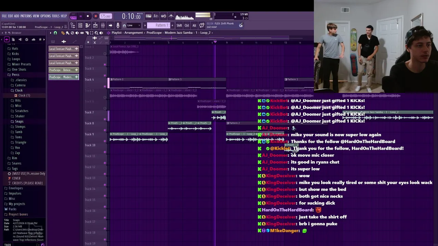Select the Delete tool in Playlist

(72, 33)
